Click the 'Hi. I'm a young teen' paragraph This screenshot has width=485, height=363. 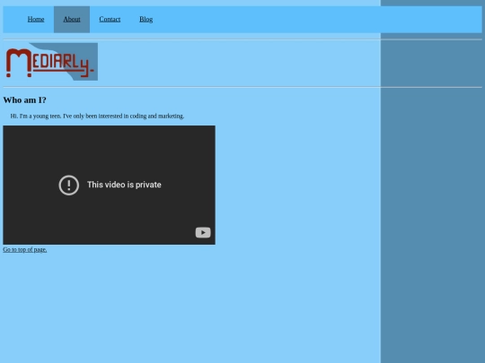pos(97,116)
